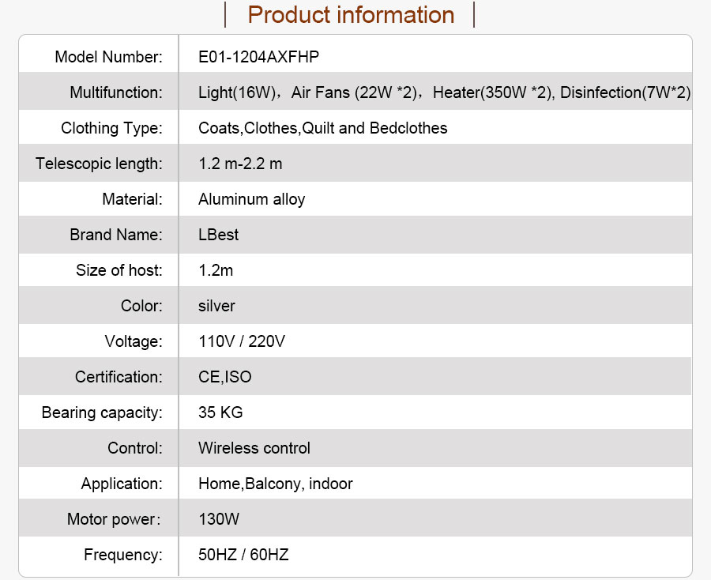Image resolution: width=711 pixels, height=580 pixels.
Task: Click the voltage value 110V / 220V
Action: click(x=242, y=341)
